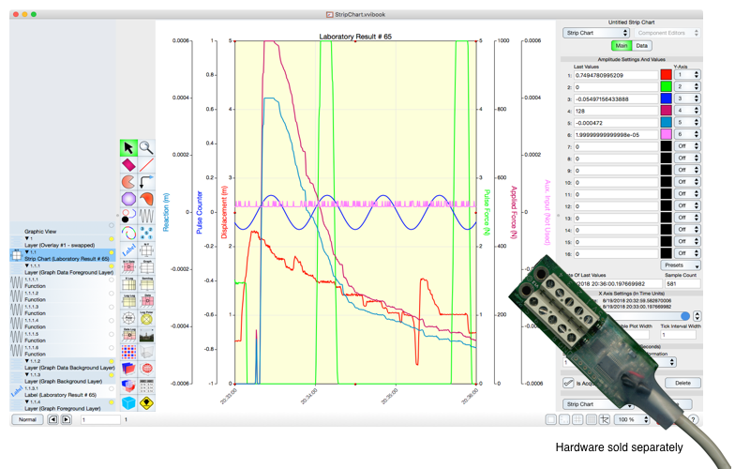This screenshot has height=469, width=750.
Task: Pick the red sphere 3D tool
Action: point(146,369)
